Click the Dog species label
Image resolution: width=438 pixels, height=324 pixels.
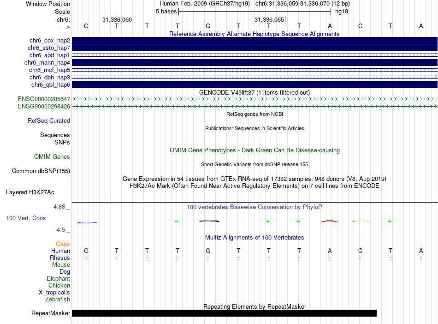[x=65, y=272]
